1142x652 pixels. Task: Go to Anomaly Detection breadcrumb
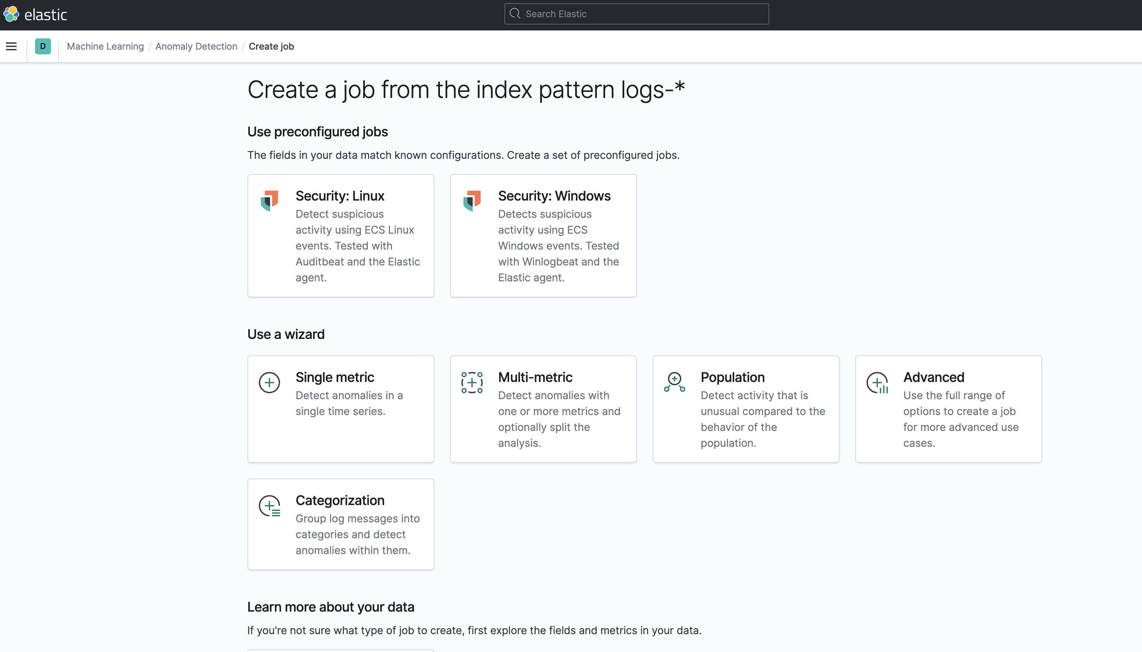(x=196, y=46)
